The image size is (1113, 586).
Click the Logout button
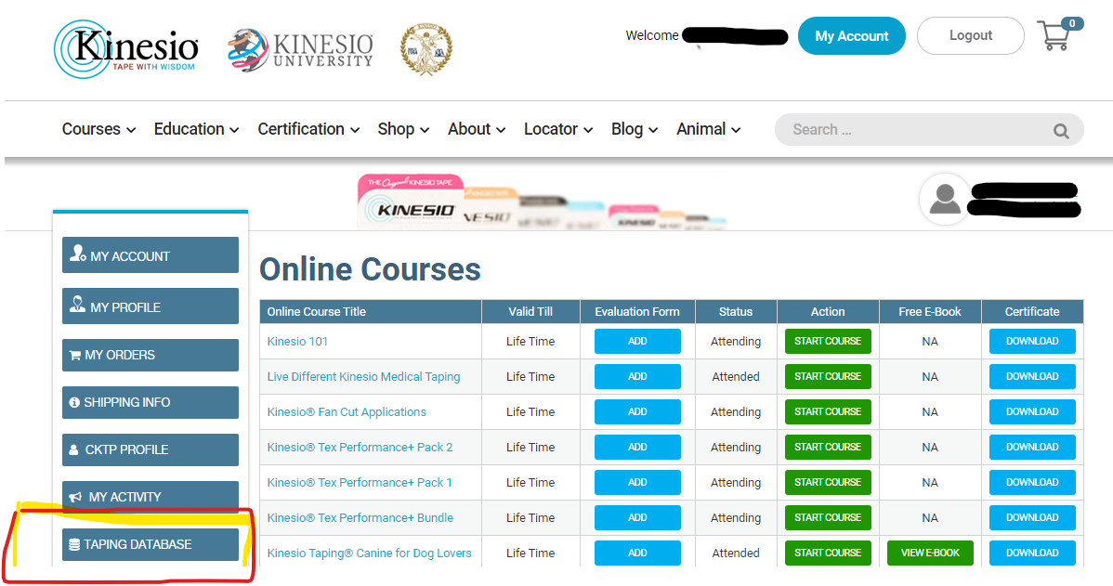[970, 35]
